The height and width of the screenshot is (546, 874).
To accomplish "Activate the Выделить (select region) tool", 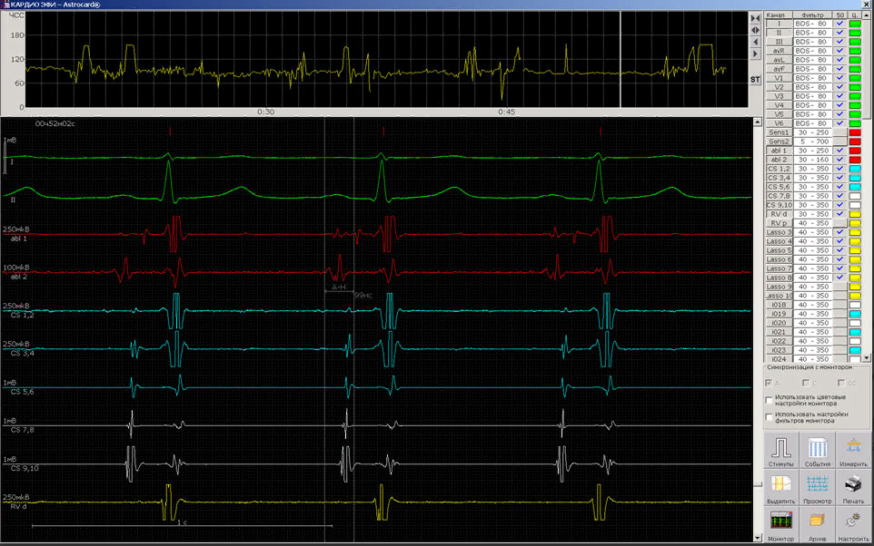I will 781,488.
